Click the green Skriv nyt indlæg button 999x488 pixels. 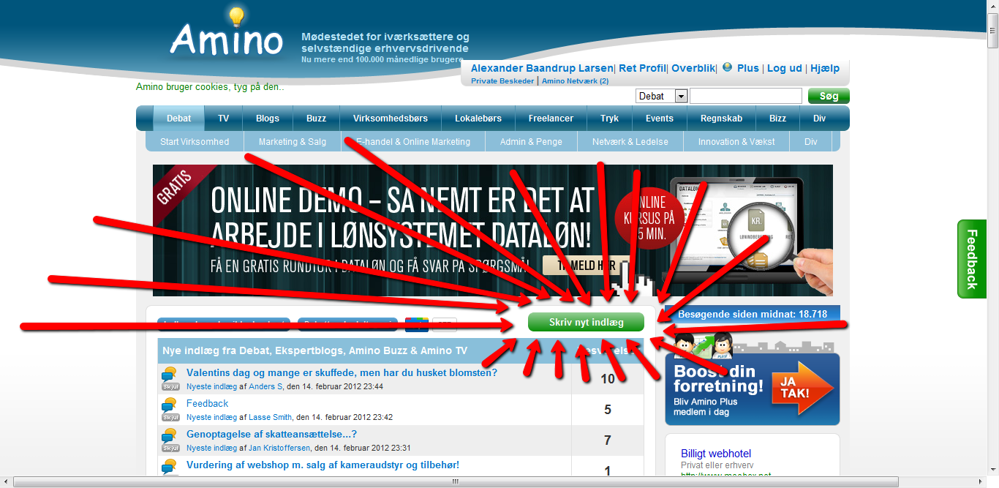tap(587, 323)
